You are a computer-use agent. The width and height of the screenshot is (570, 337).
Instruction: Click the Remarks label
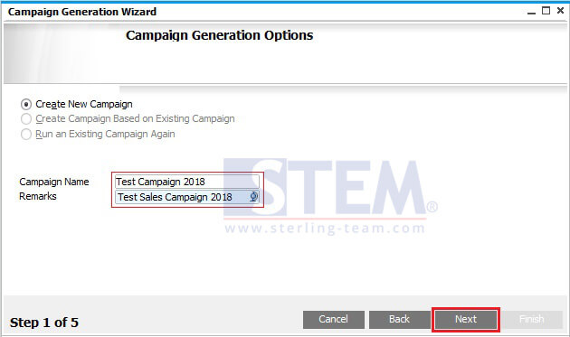click(x=38, y=196)
